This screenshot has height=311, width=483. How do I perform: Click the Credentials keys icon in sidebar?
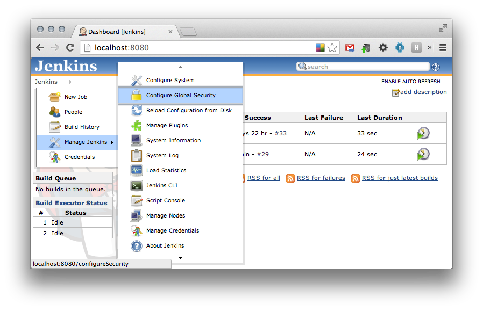(55, 157)
